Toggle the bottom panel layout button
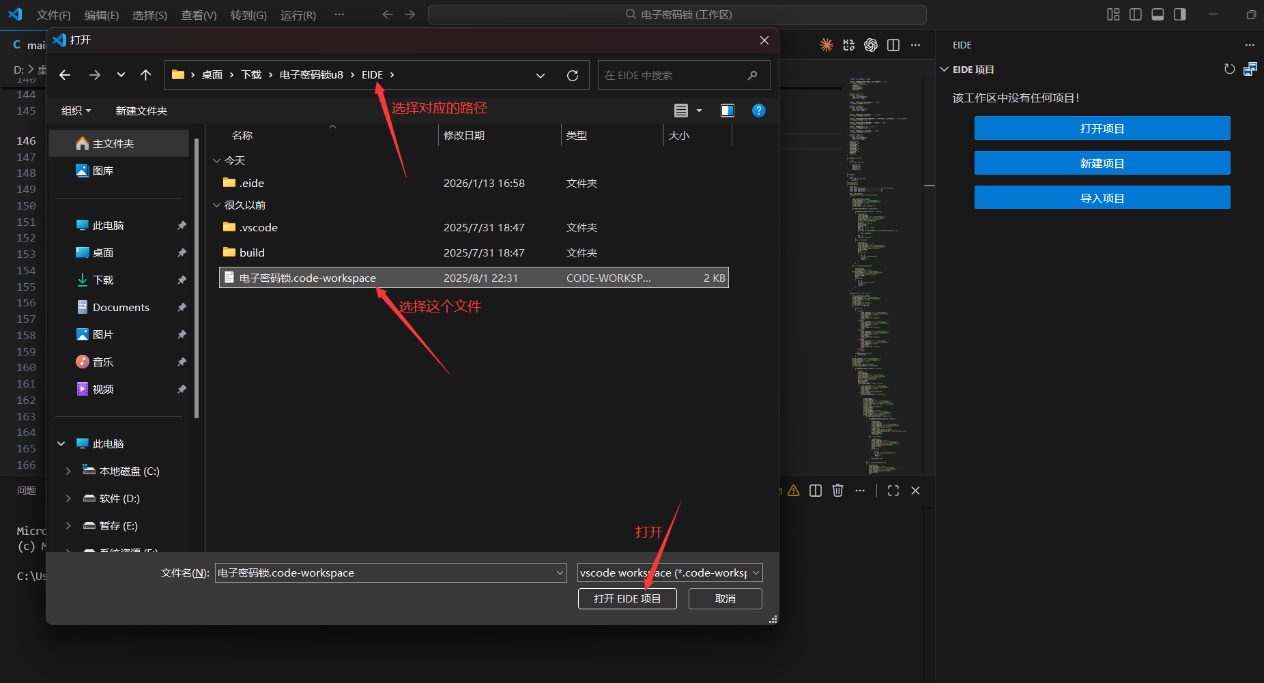 pos(1158,14)
